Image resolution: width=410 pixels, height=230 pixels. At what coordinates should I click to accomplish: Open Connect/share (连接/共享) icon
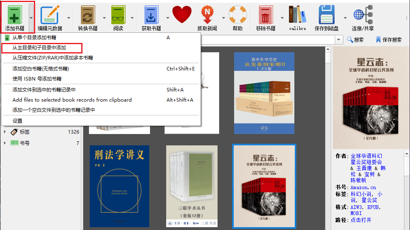(x=363, y=15)
